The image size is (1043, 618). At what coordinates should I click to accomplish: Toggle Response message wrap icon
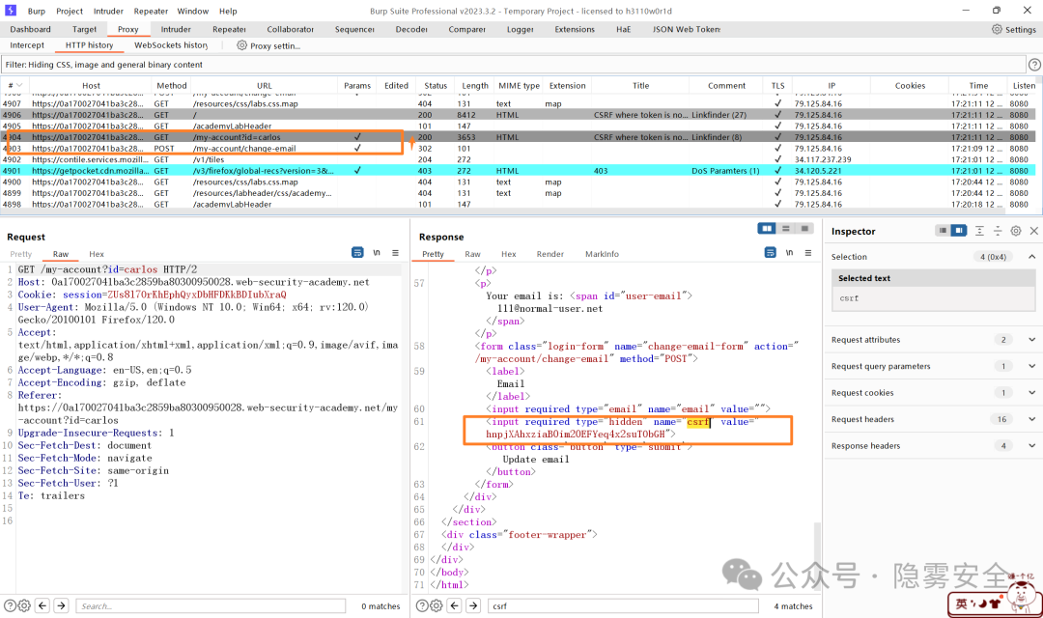tap(771, 253)
